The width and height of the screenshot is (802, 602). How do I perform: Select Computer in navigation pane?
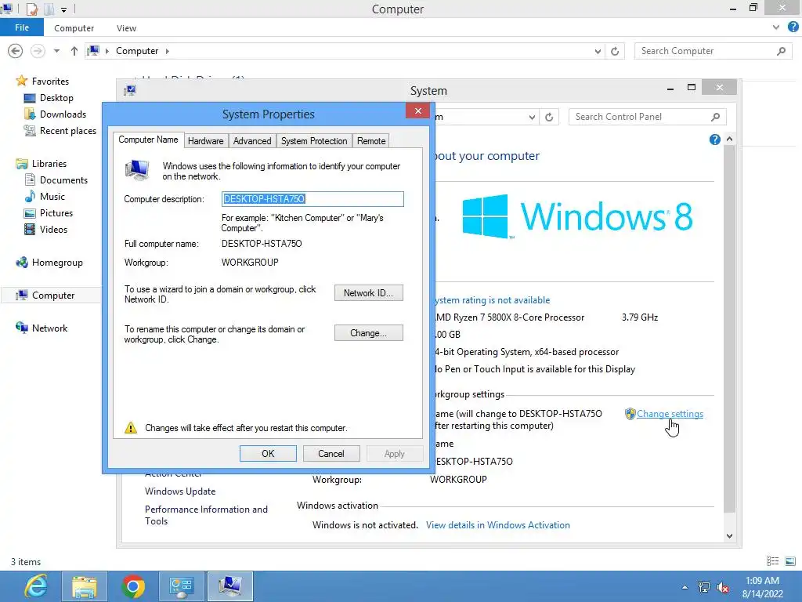52,296
